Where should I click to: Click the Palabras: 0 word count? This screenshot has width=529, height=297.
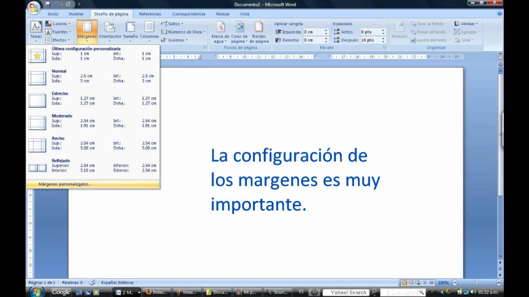(x=72, y=283)
